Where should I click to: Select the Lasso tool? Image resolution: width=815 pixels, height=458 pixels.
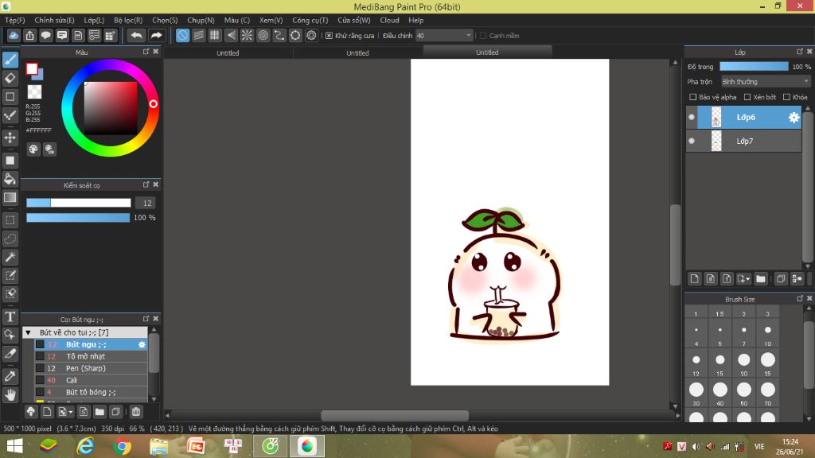click(10, 239)
